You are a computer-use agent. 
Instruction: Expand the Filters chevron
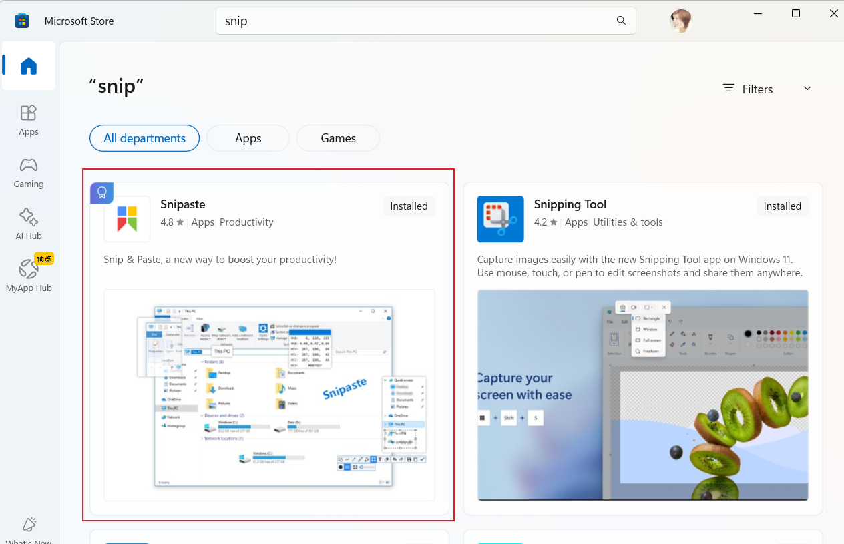point(807,89)
